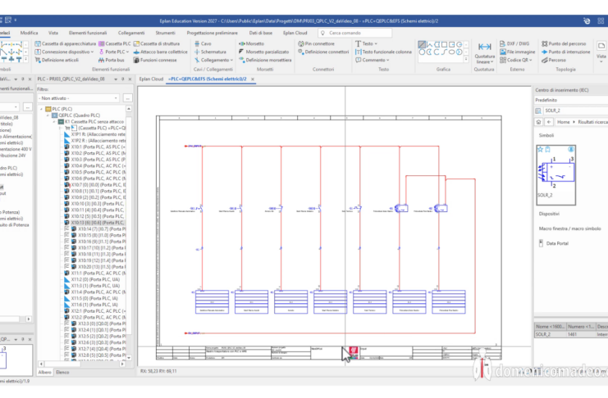The image size is (608, 398).
Task: Open Connessione dispositivo dropdown
Action: coord(92,52)
